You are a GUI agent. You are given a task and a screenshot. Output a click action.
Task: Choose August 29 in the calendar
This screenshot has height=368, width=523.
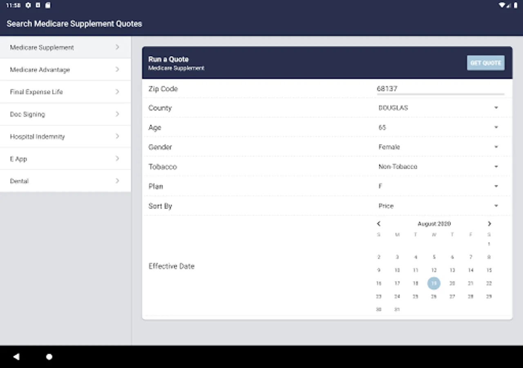click(x=489, y=296)
